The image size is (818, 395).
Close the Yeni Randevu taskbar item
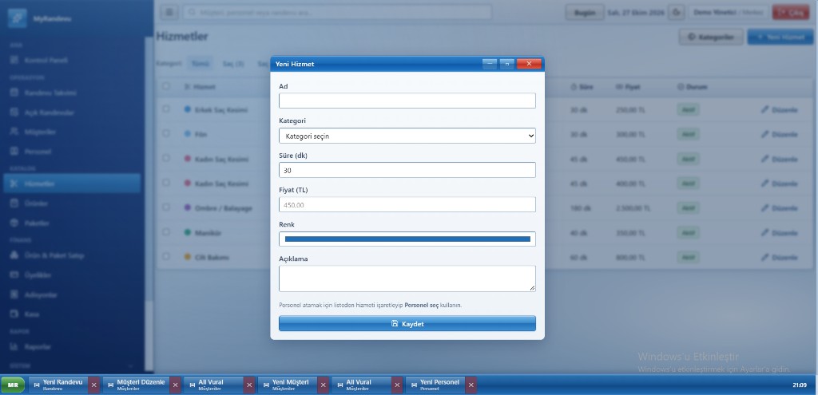[x=94, y=385]
